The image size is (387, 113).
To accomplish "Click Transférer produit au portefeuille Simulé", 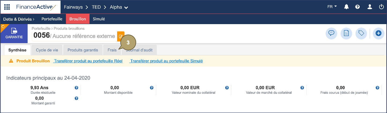I will 166,61.
